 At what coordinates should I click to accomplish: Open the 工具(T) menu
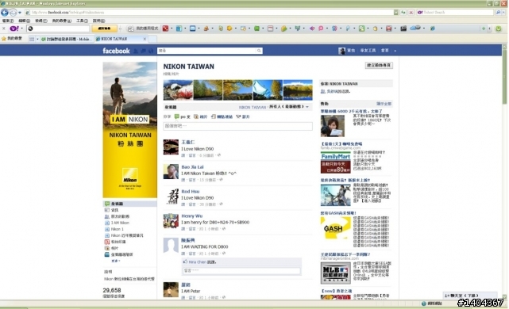(82, 21)
